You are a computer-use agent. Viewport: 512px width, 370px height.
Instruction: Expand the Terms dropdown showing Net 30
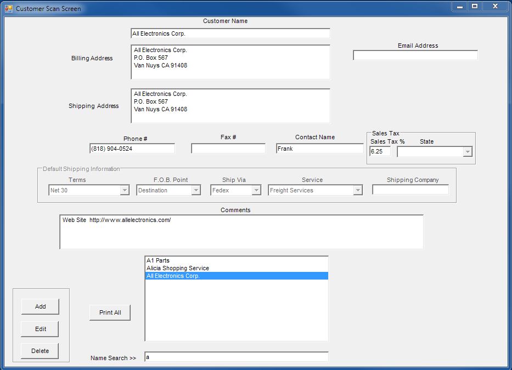click(x=125, y=190)
